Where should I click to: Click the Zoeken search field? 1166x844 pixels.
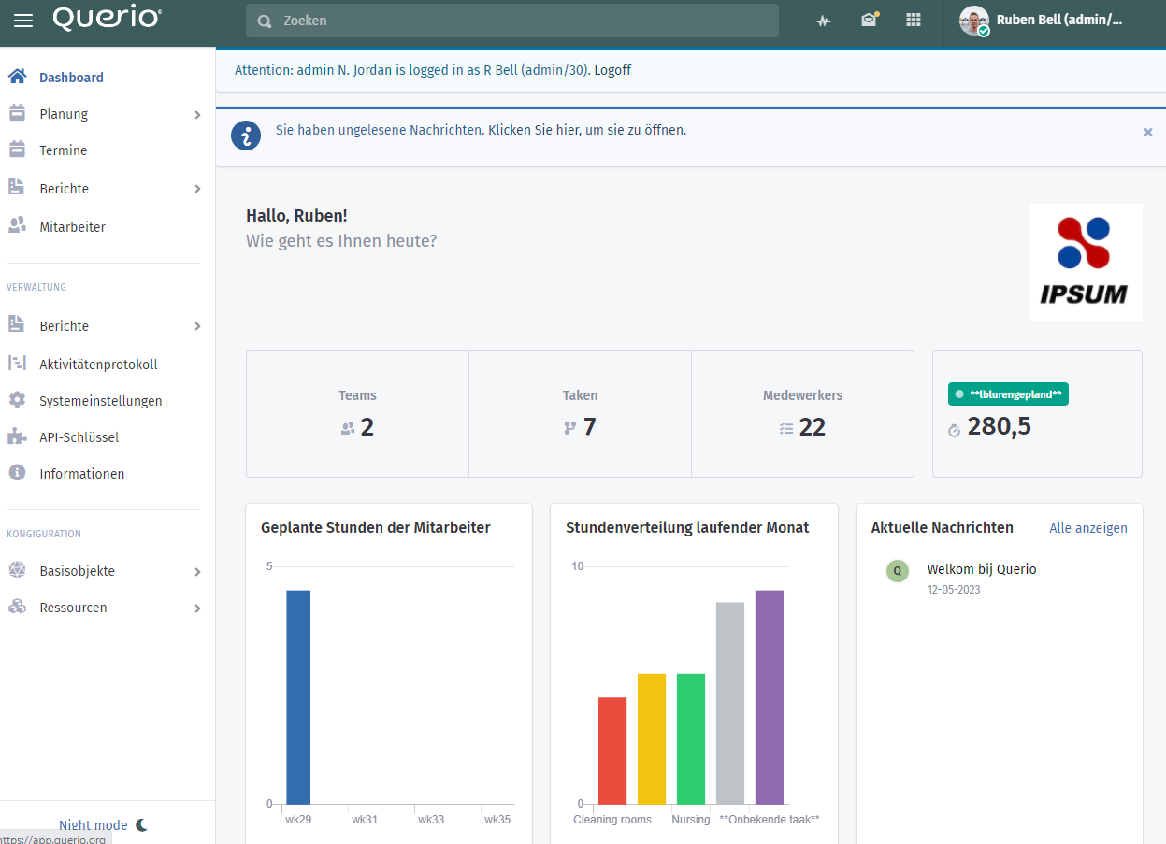tap(512, 21)
